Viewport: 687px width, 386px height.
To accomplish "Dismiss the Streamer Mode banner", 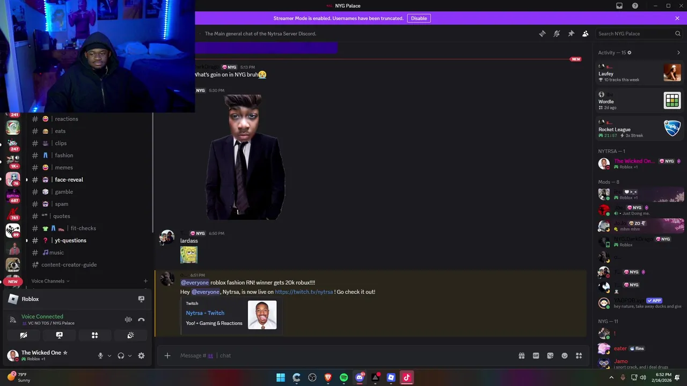I will tap(677, 18).
